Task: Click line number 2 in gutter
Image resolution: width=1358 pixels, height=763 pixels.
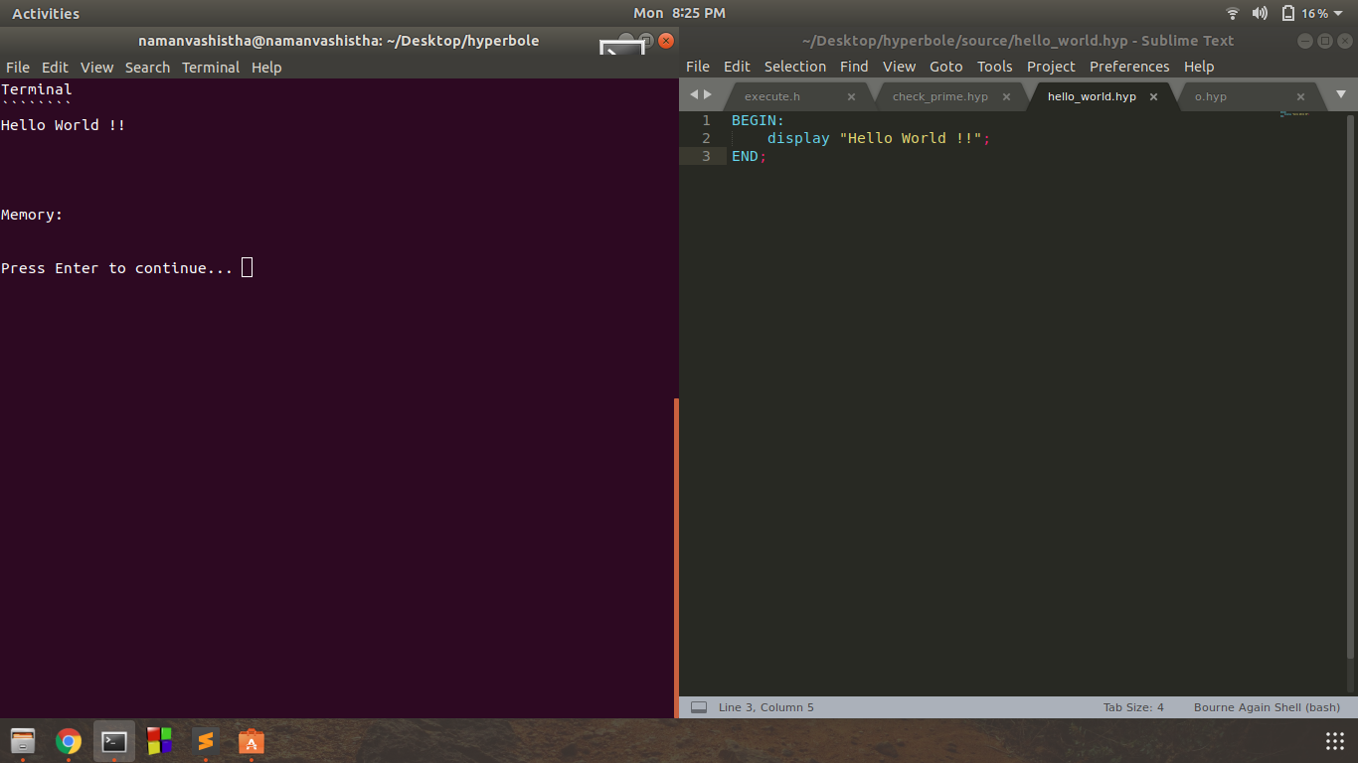Action: [706, 138]
